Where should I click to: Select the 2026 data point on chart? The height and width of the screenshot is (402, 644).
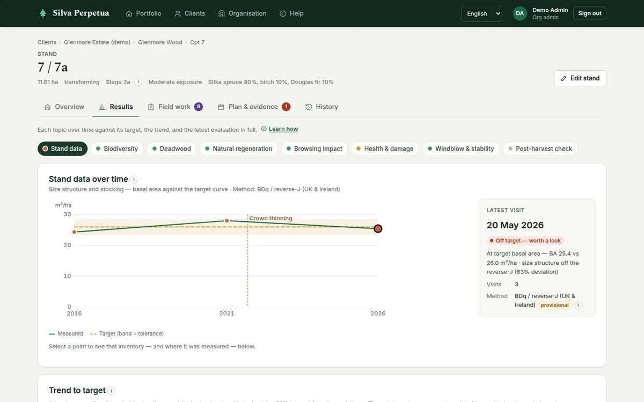378,229
